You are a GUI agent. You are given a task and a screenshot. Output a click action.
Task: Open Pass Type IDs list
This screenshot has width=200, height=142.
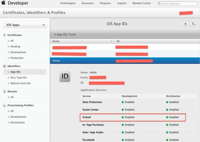click(x=19, y=78)
